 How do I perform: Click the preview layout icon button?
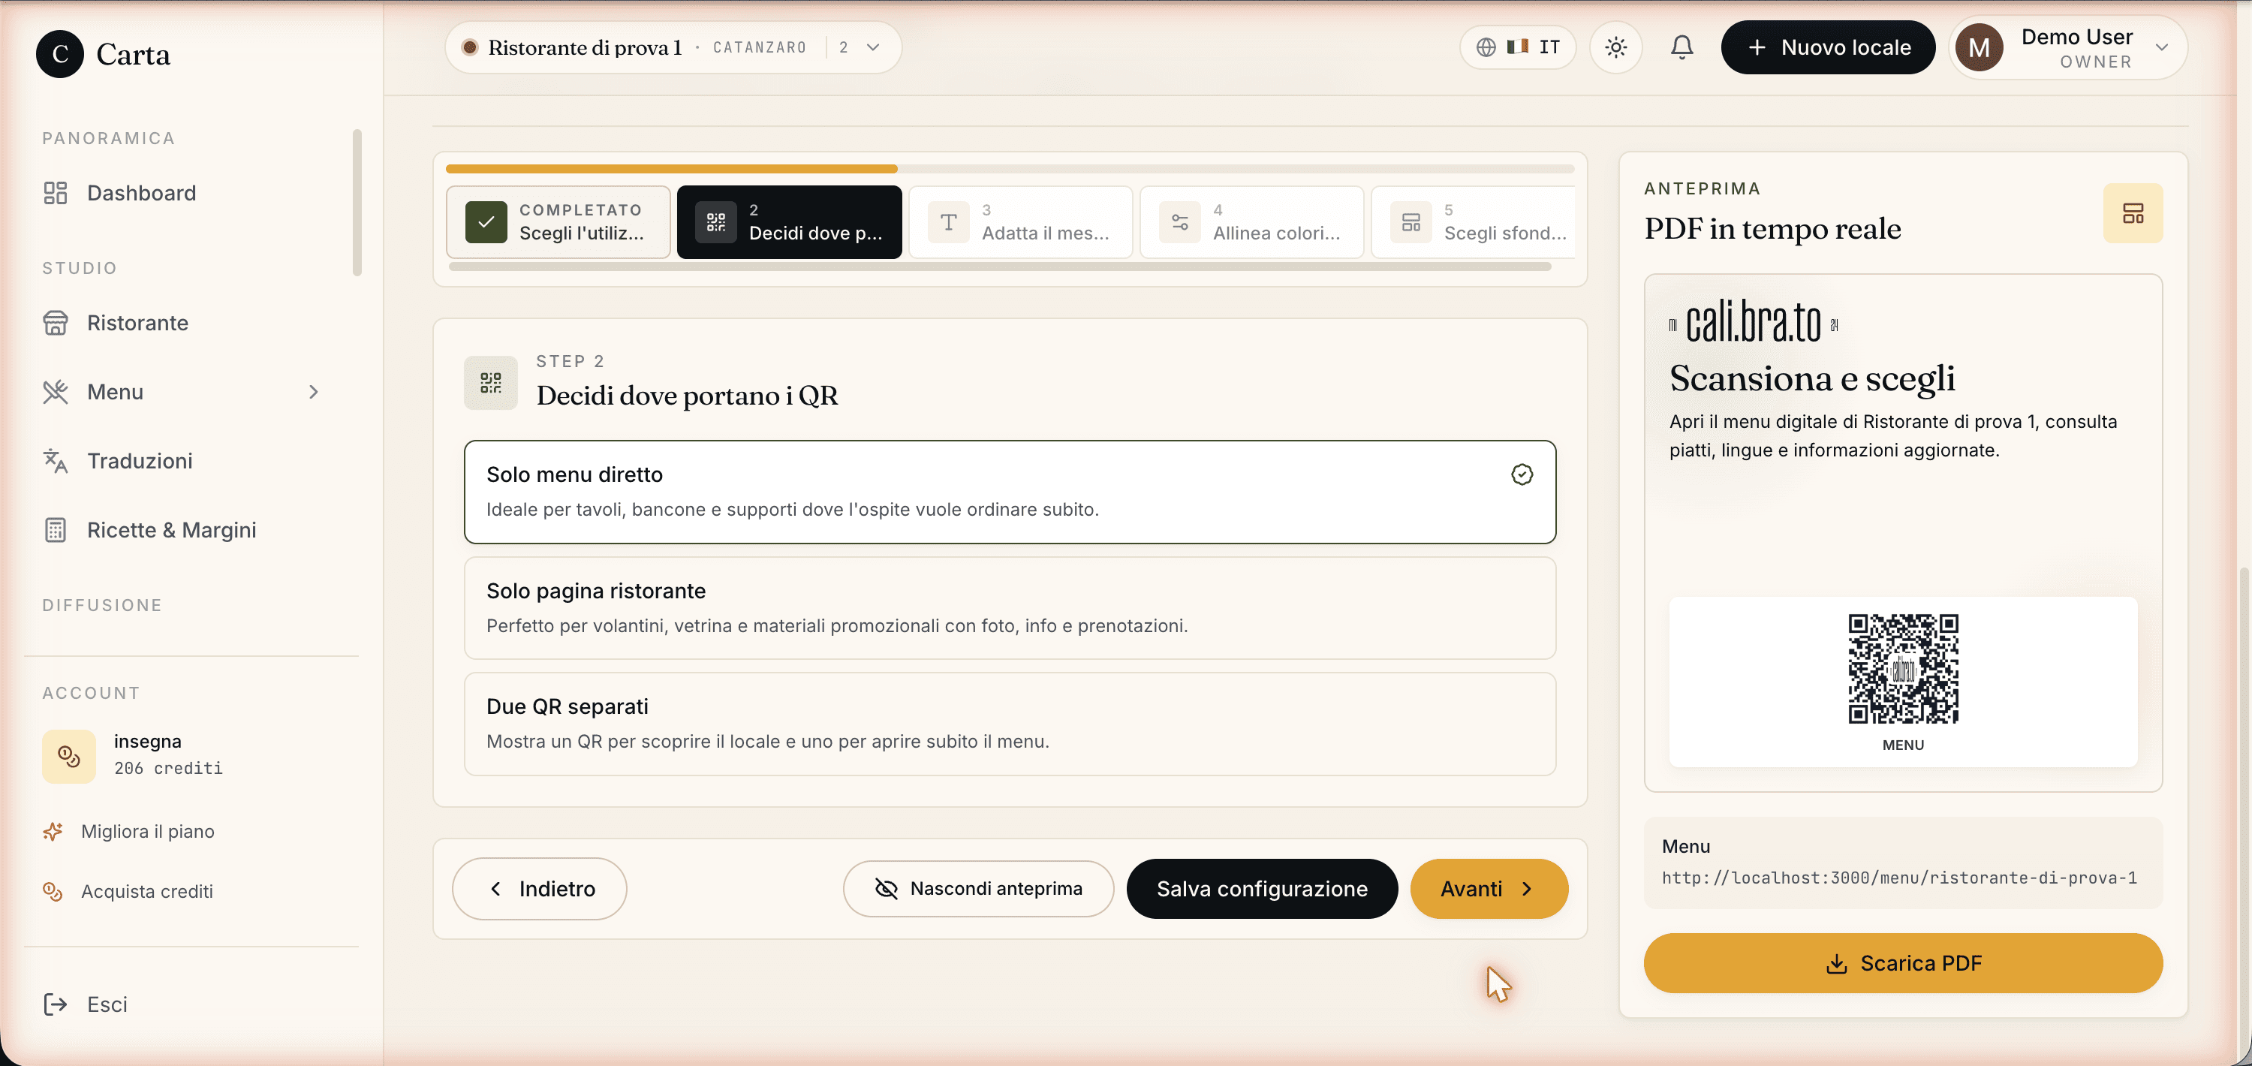pyautogui.click(x=2133, y=212)
